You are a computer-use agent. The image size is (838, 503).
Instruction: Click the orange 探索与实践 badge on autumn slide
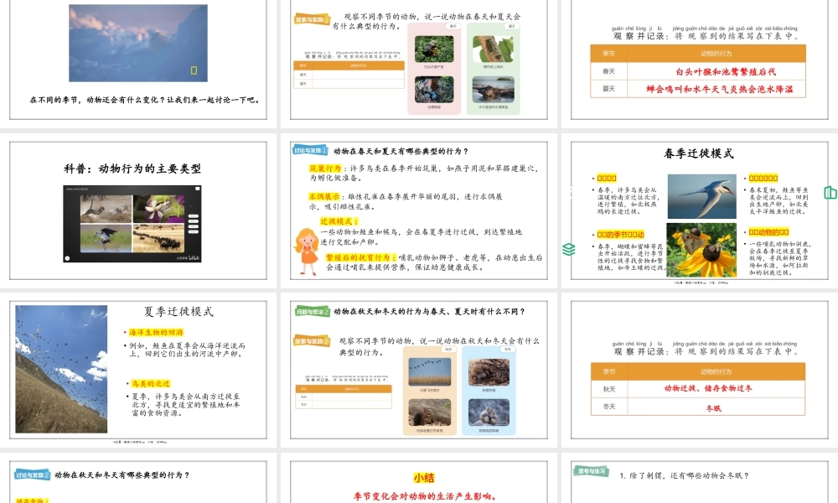pyautogui.click(x=312, y=341)
